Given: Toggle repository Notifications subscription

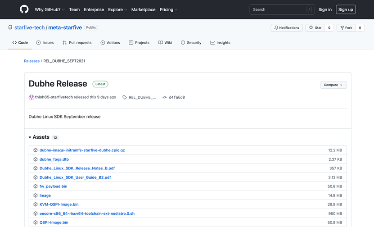Looking at the screenshot, I should point(286,27).
